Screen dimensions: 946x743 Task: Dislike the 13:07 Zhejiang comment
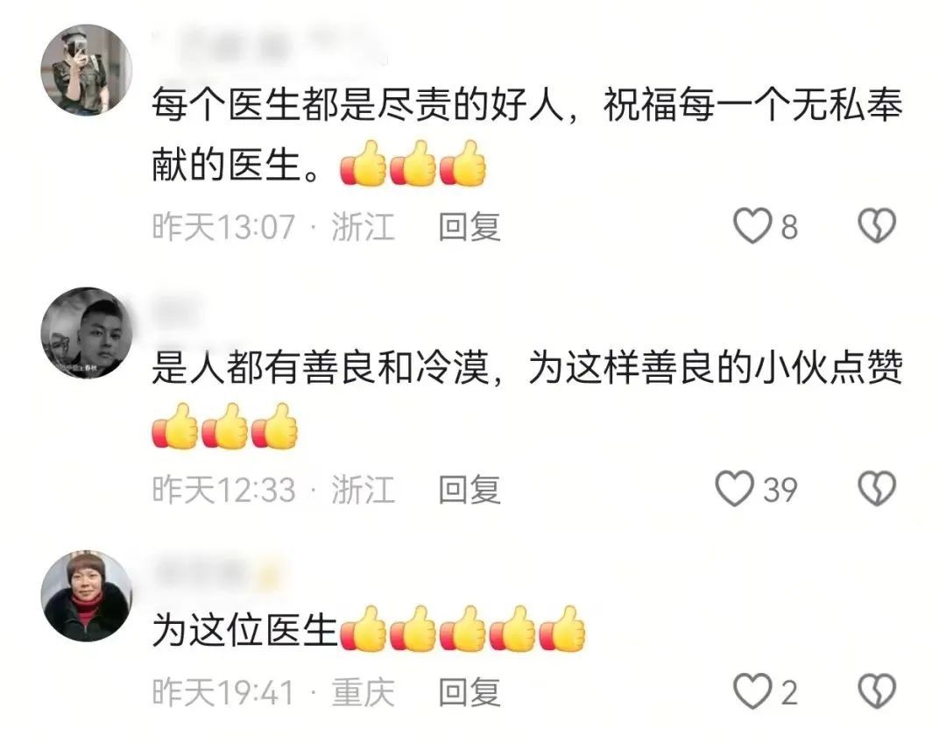(x=877, y=226)
